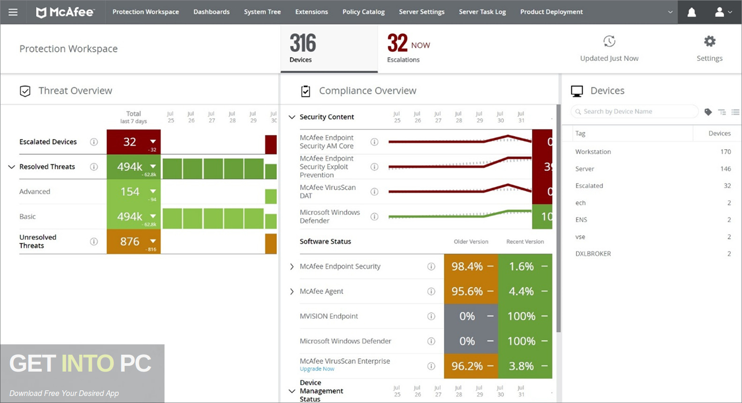
Task: Click the tag filter icon in Devices
Action: click(708, 112)
